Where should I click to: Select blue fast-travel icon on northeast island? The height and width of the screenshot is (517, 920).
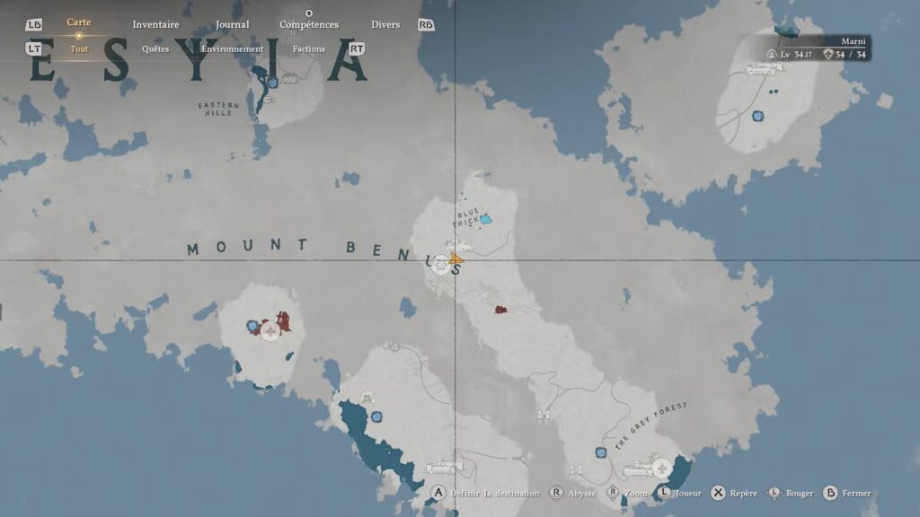coord(758,116)
